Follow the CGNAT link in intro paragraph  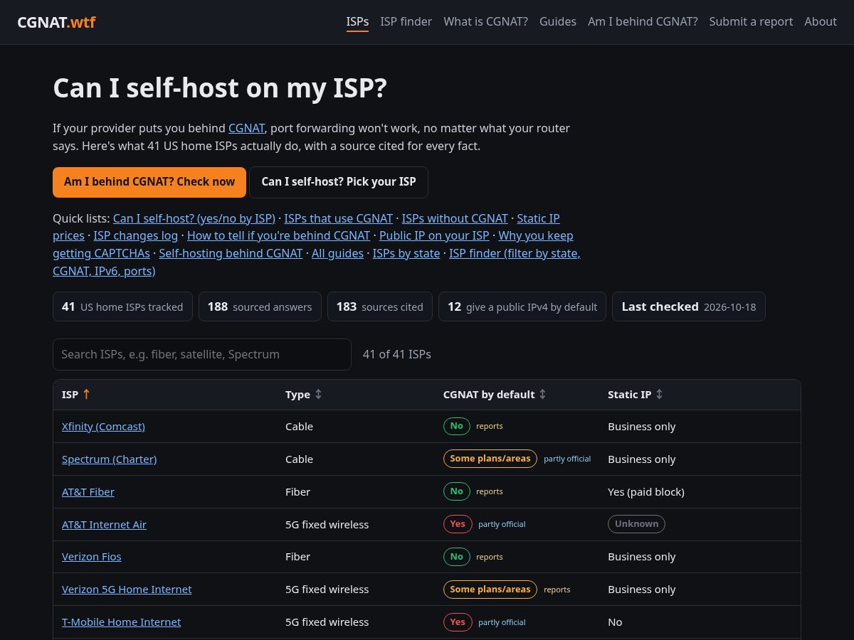click(246, 129)
